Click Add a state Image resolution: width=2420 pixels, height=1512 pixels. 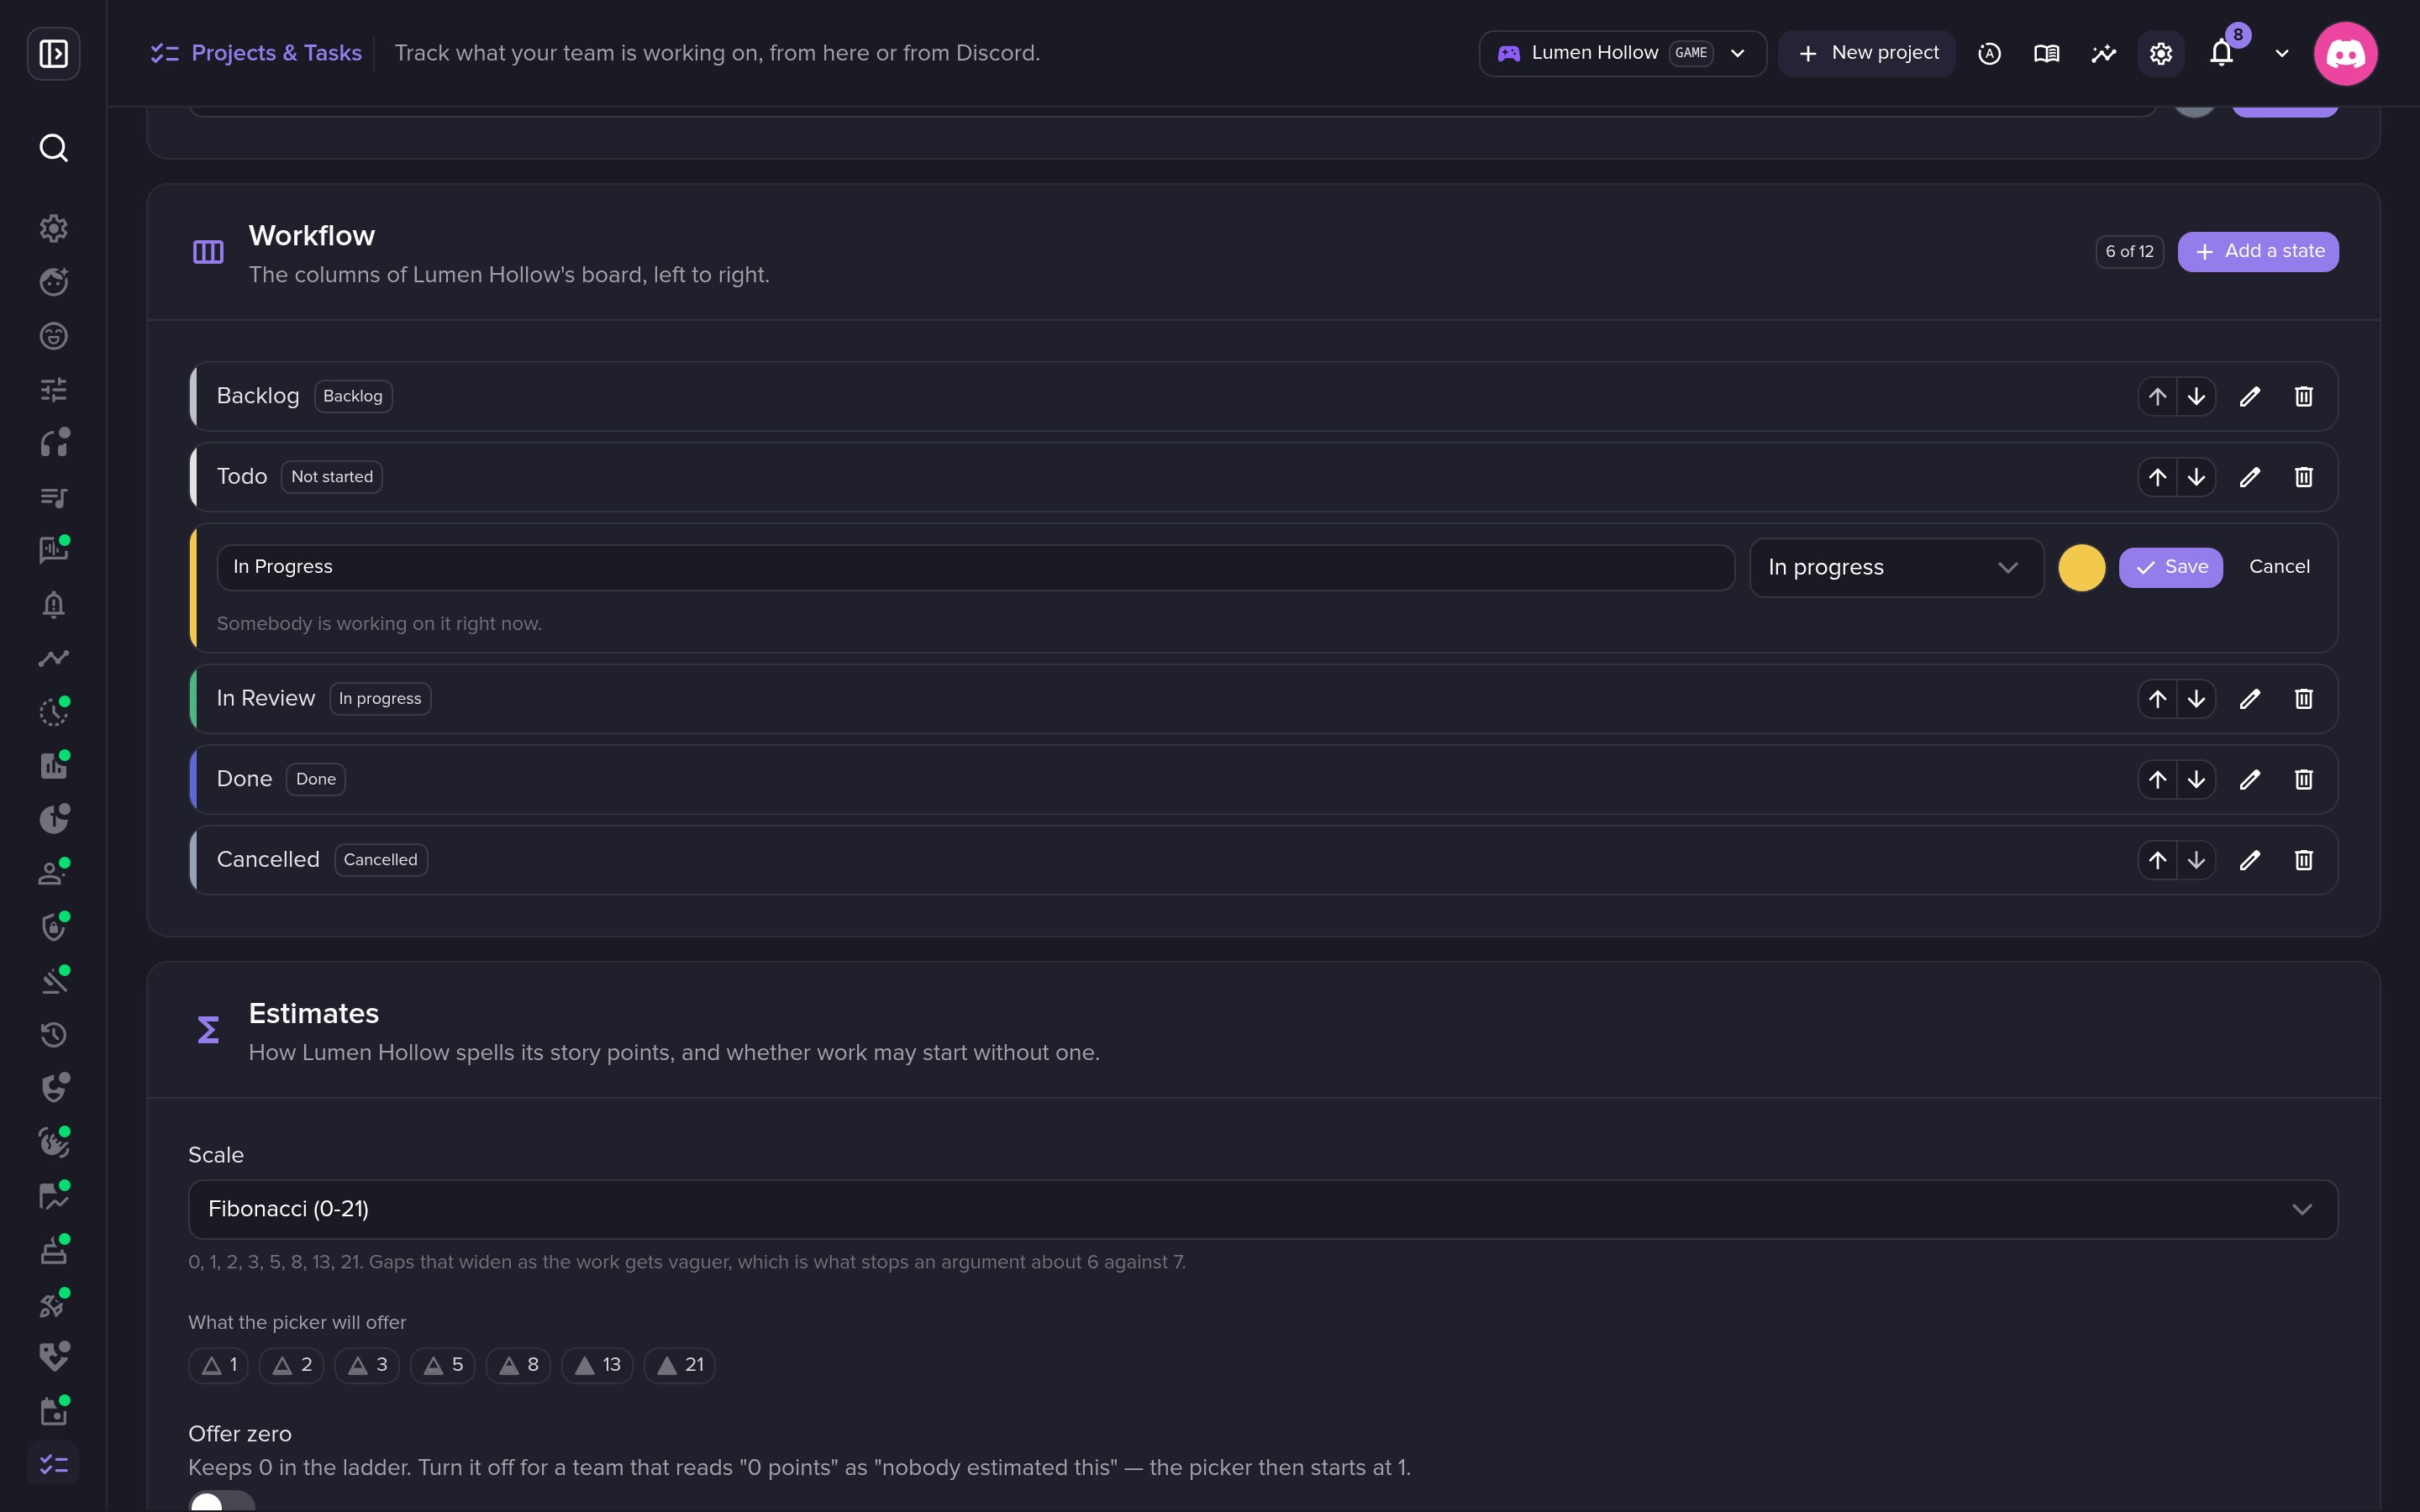point(2258,251)
